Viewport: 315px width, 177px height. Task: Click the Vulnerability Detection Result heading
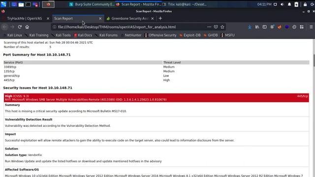pyautogui.click(x=29, y=119)
